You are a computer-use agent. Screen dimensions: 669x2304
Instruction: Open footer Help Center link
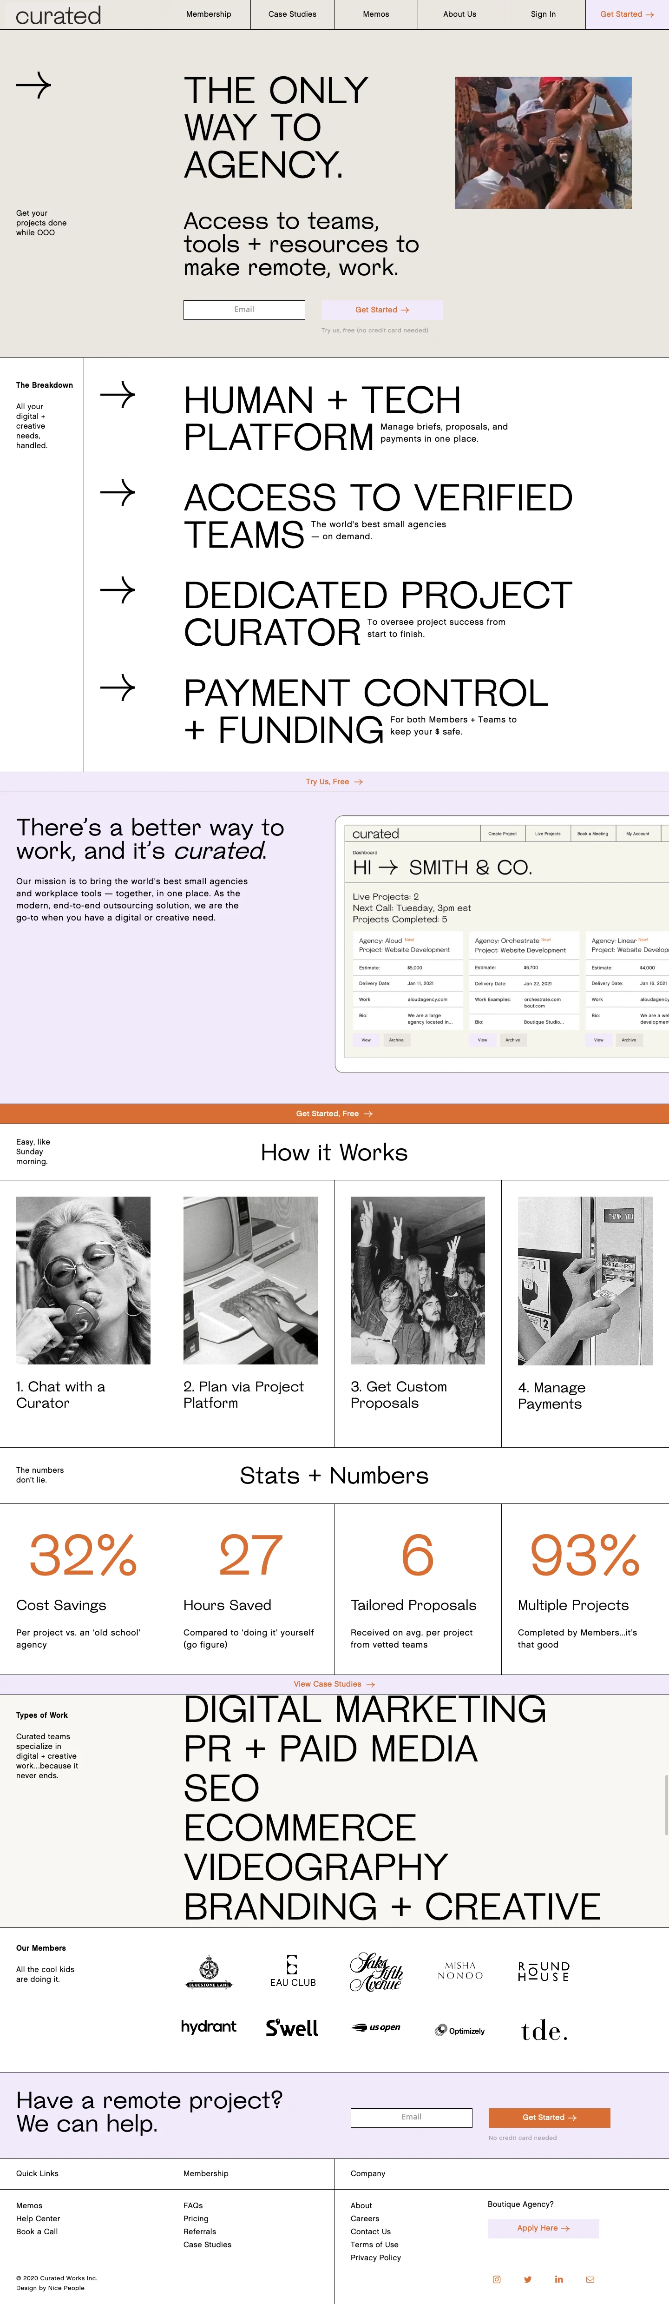coord(39,2218)
